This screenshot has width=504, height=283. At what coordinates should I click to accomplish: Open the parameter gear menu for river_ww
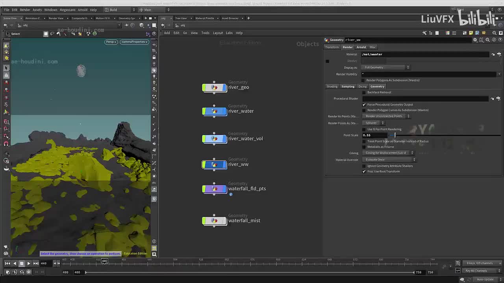click(x=475, y=40)
